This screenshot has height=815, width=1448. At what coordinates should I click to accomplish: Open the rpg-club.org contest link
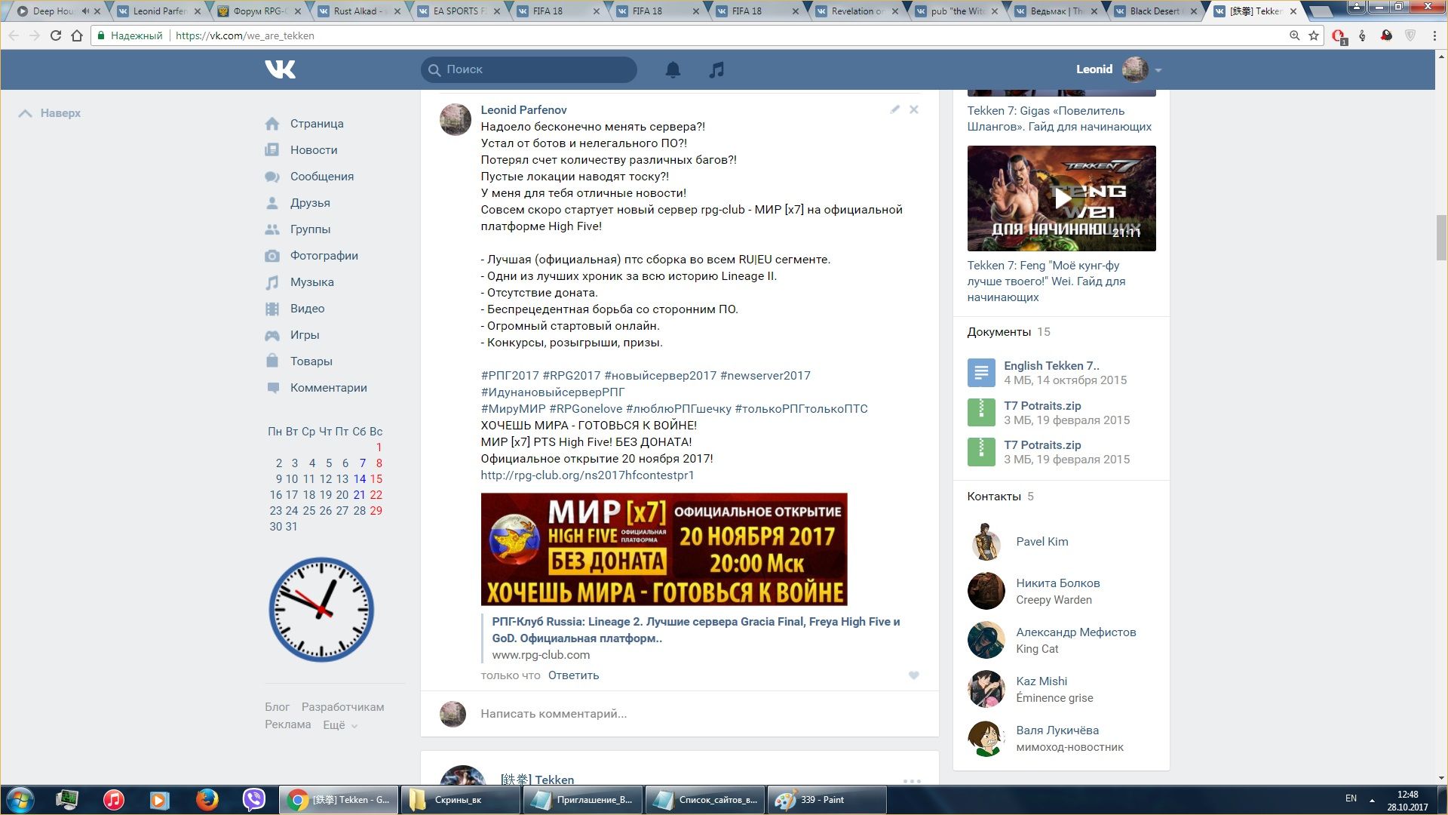pos(587,475)
